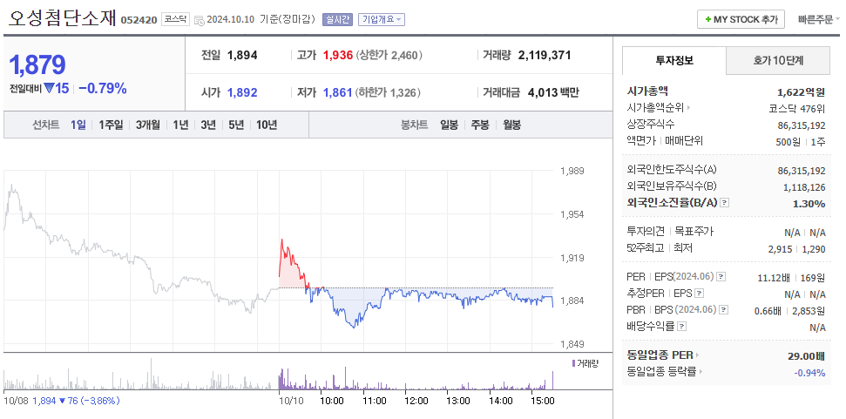
Task: Click the 10/08 previous-day summary text
Action: (x=62, y=401)
